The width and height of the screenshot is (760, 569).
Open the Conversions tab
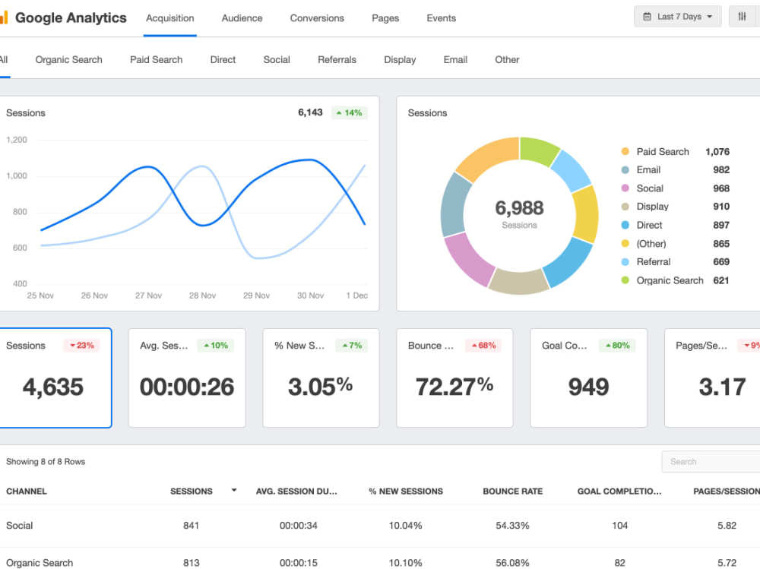pos(317,18)
